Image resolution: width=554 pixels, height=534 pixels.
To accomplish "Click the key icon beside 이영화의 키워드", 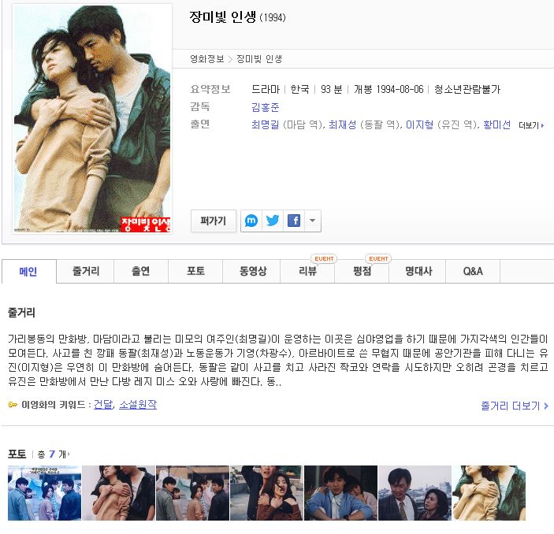I will tap(13, 405).
